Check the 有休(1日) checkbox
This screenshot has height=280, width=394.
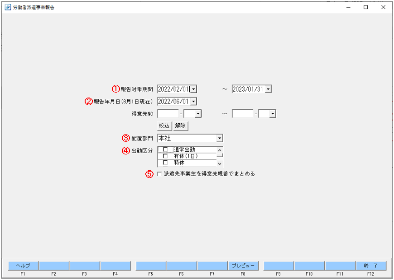165,156
